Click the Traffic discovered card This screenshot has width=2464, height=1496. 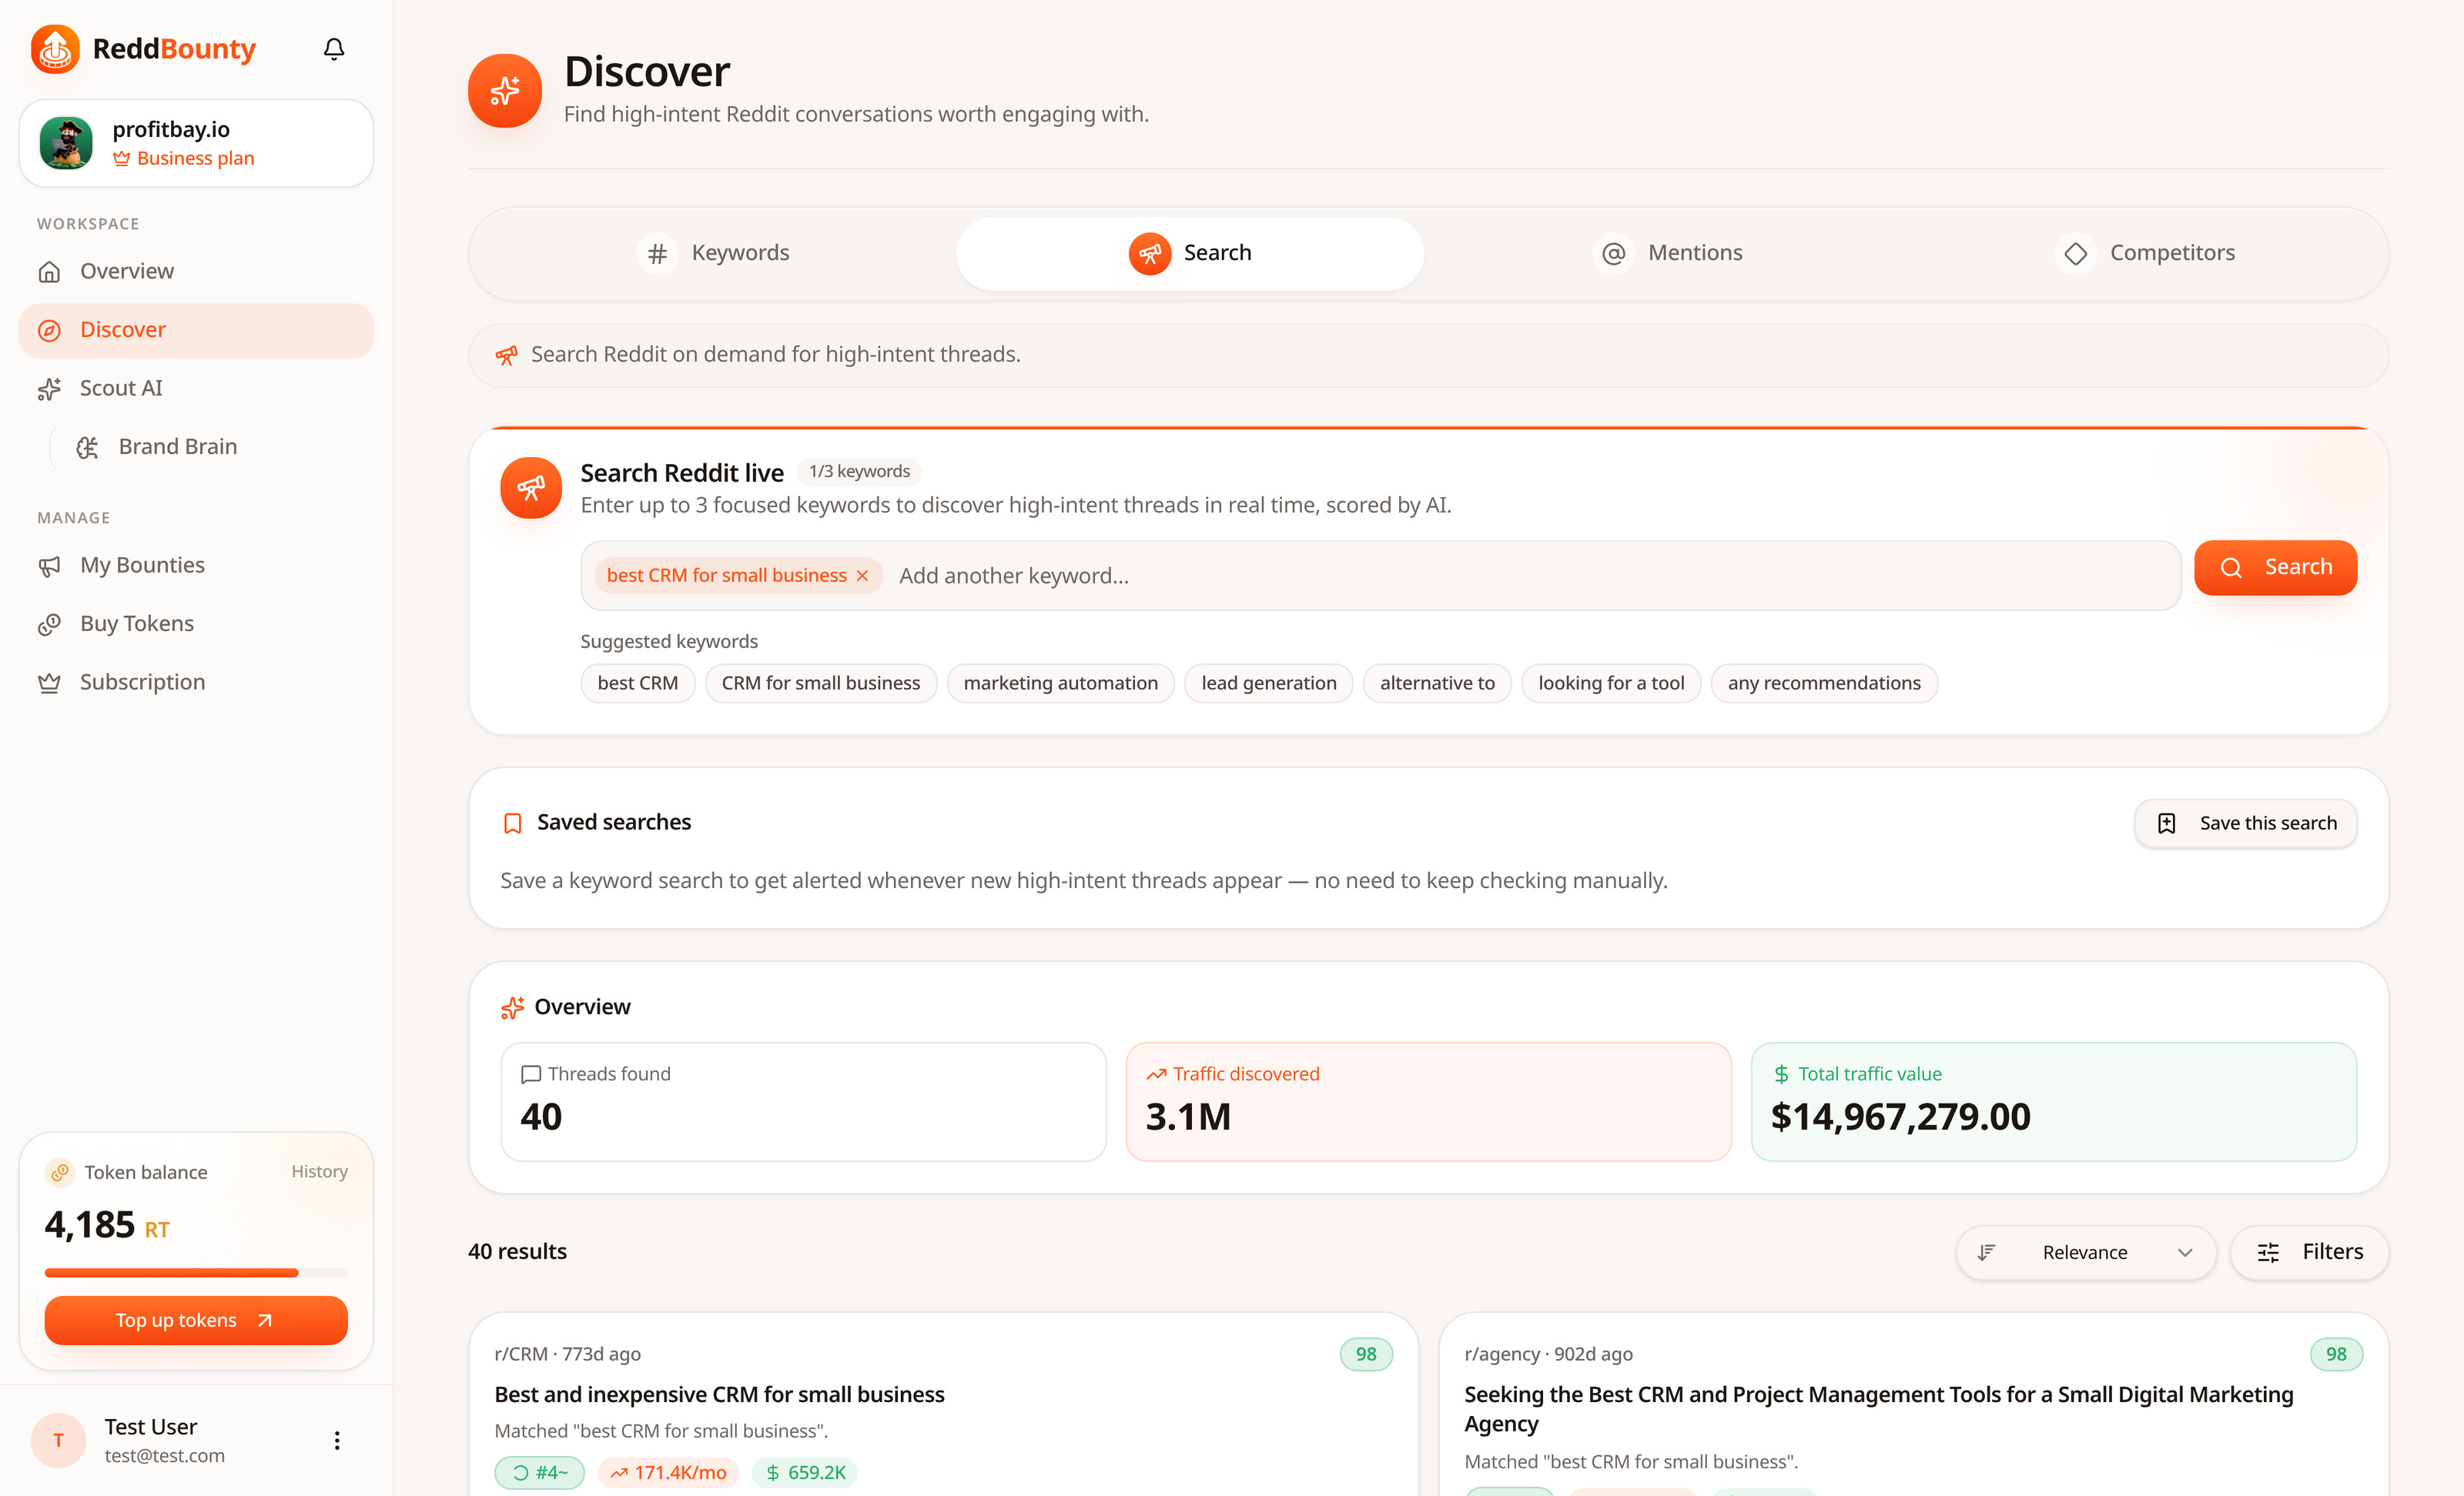(x=1428, y=1101)
